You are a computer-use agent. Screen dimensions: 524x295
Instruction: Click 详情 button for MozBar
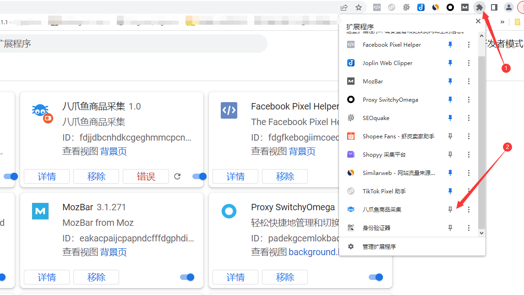pos(47,277)
